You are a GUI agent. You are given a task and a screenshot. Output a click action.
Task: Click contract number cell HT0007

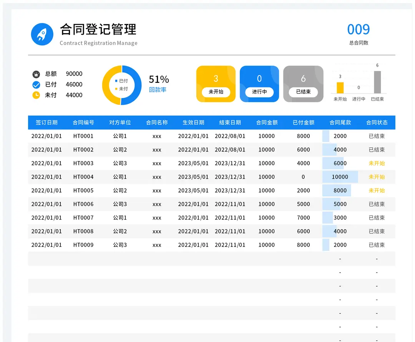click(x=83, y=218)
